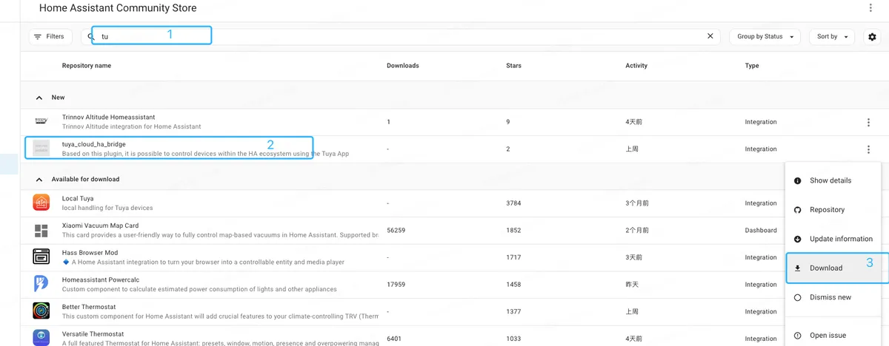Open Trinnov Altitude Homeassistant repository entry

pyautogui.click(x=454, y=122)
